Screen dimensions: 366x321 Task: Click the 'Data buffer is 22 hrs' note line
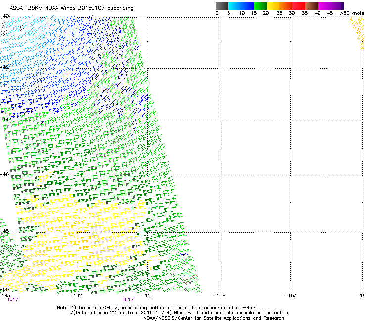point(179,313)
